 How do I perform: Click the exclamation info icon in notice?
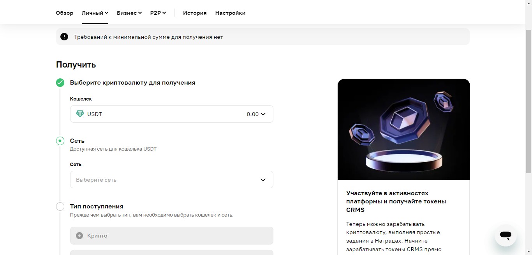coord(64,37)
